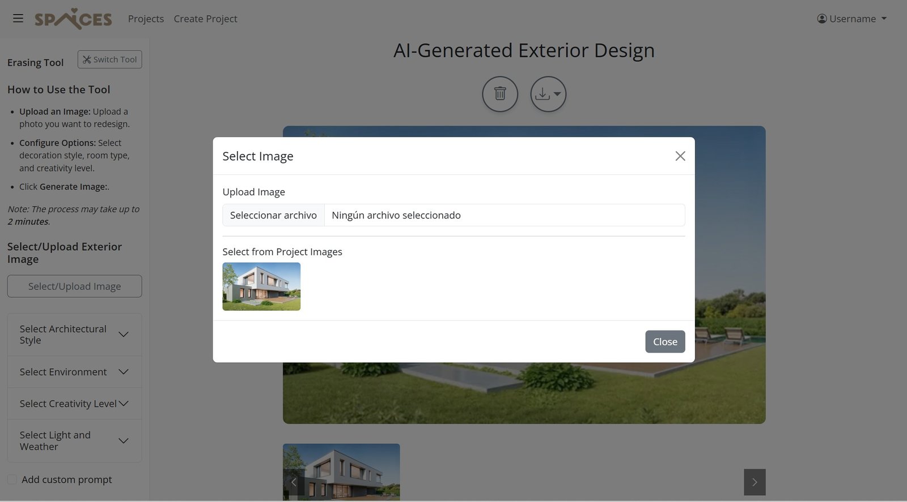Click Select/Upload Image button
Viewport: 907px width, 502px height.
(x=75, y=286)
